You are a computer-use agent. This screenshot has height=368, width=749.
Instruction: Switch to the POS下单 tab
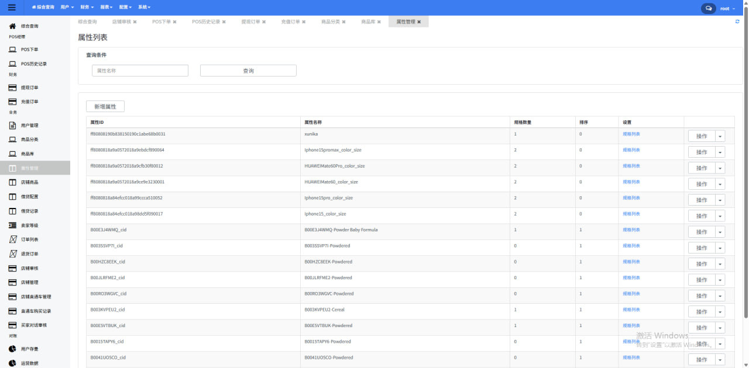click(x=162, y=22)
